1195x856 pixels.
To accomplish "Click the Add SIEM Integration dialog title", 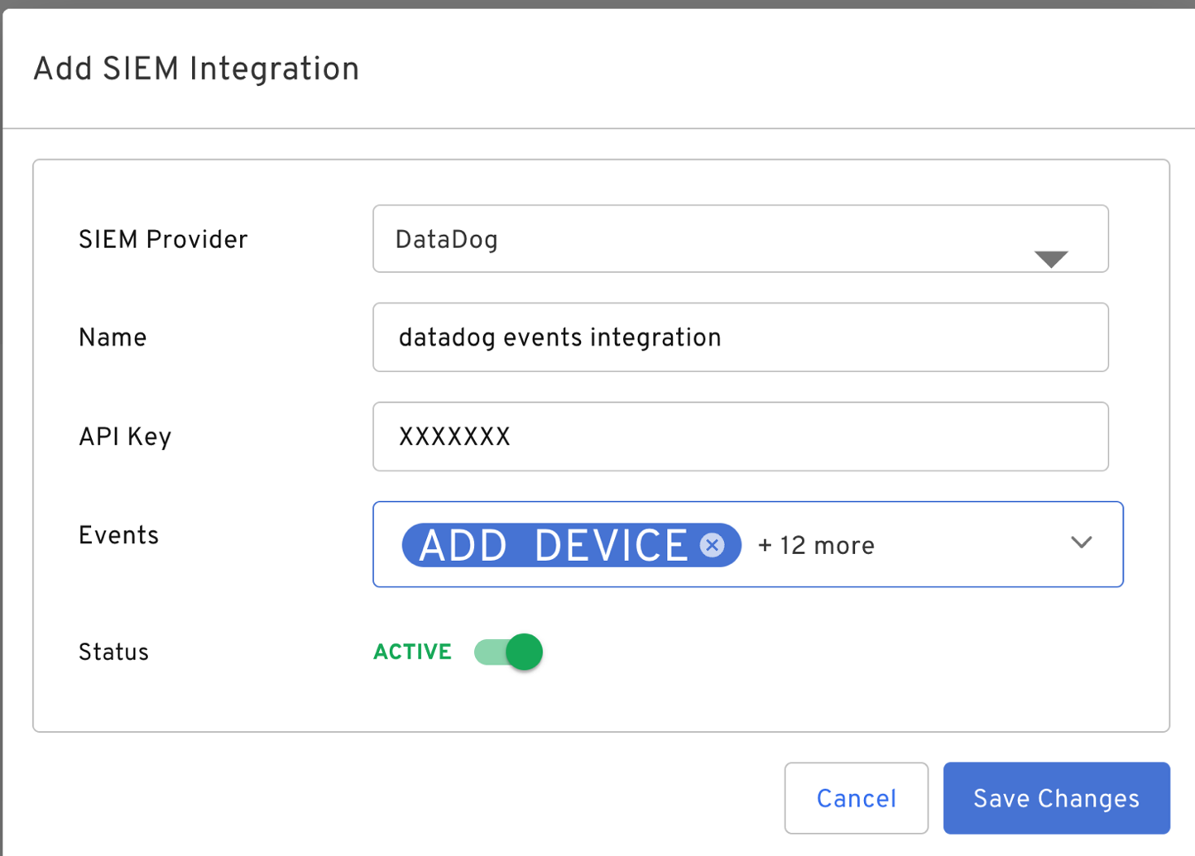I will [196, 69].
